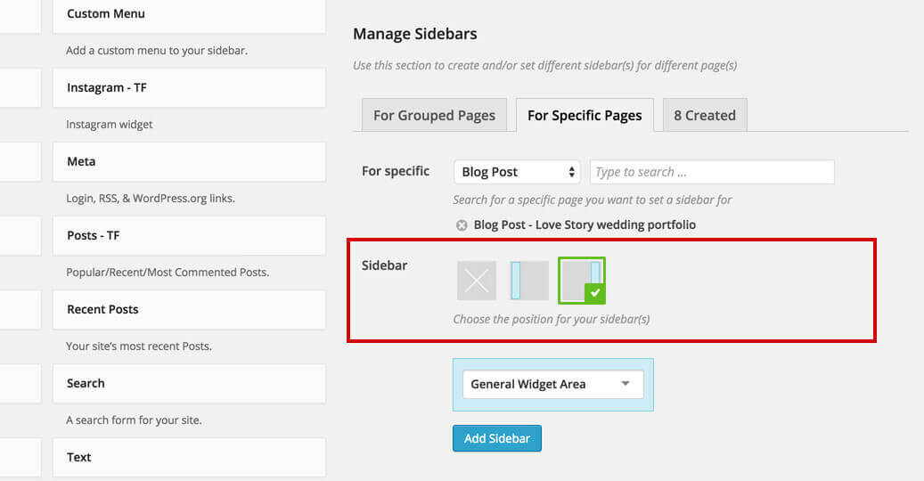This screenshot has height=481, width=924.
Task: Open the Meta widget
Action: pyautogui.click(x=189, y=162)
